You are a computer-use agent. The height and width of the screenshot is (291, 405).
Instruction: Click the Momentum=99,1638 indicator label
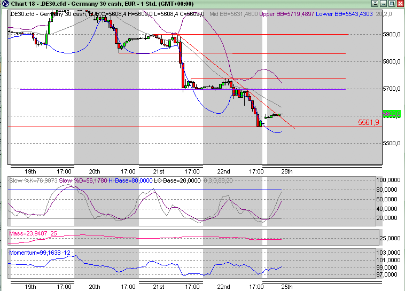coord(35,253)
